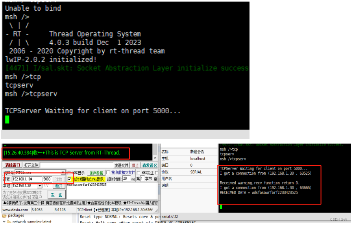The image size is (353, 225).
Task: Click the remote port 5000 field
Action: [47, 179]
